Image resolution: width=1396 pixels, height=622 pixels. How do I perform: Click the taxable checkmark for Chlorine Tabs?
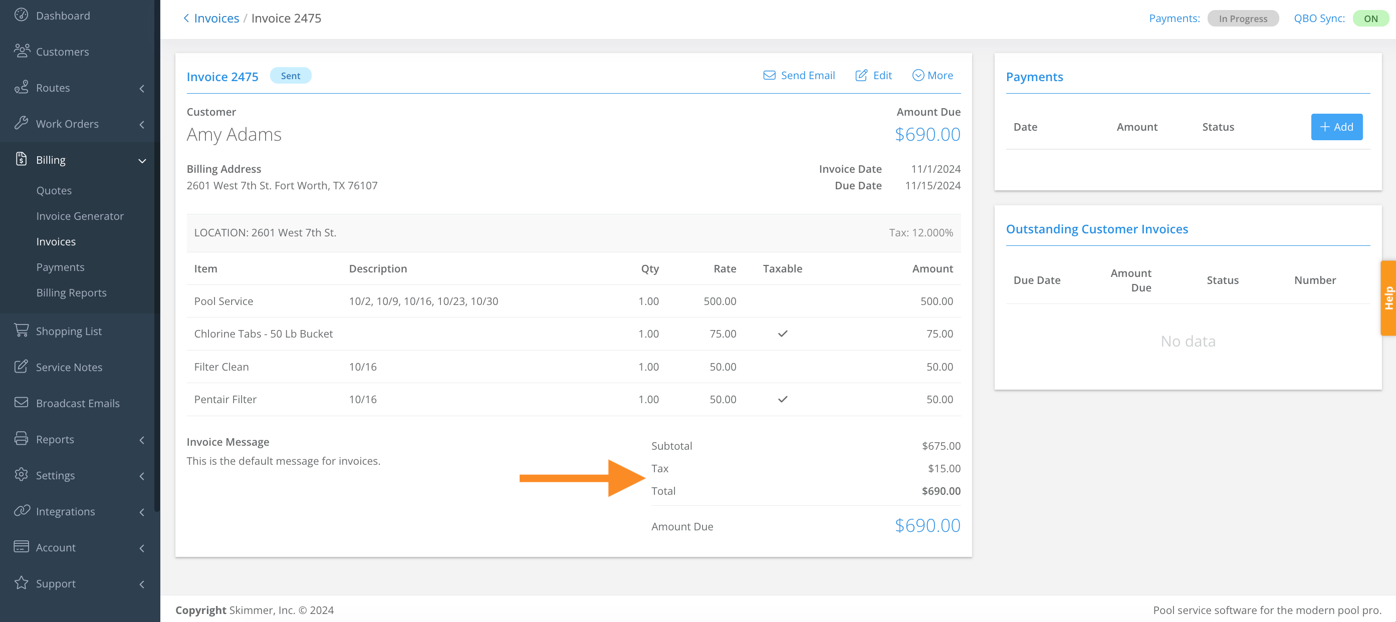pyautogui.click(x=783, y=334)
